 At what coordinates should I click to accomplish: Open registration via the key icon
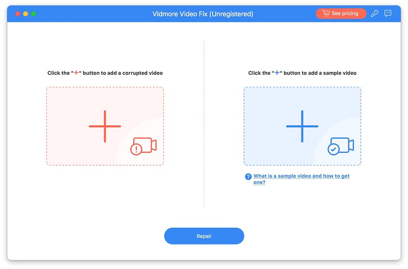pos(375,14)
